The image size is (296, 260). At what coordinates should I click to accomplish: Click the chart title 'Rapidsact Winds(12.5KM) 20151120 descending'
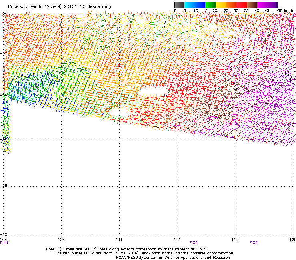tap(60, 7)
